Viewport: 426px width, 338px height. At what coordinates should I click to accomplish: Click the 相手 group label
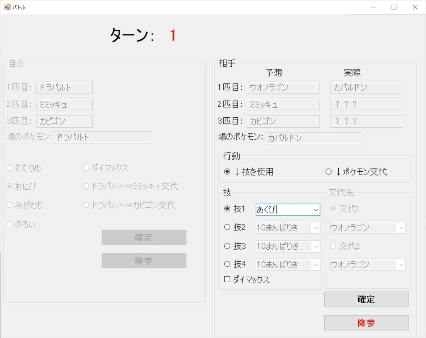point(228,63)
